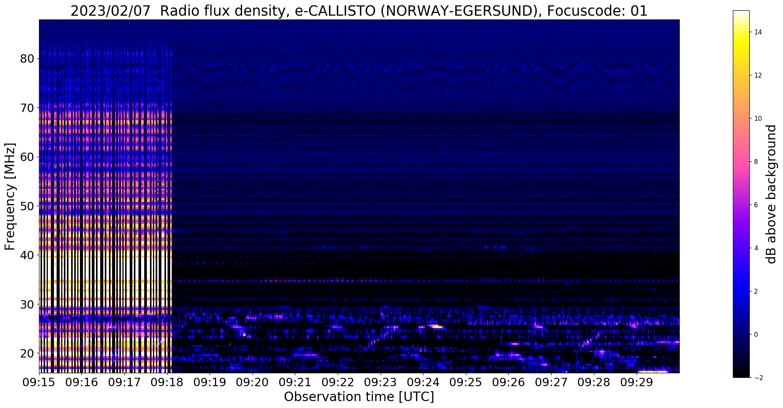Image resolution: width=783 pixels, height=408 pixels.
Task: Click the colorbar tick label 2
Action: 755,291
